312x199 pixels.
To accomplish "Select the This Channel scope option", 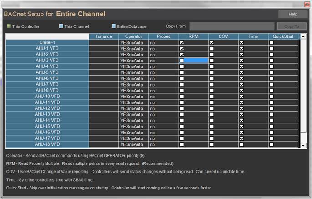I will tap(60, 26).
